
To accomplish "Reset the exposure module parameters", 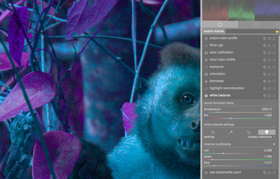I will click(269, 67).
